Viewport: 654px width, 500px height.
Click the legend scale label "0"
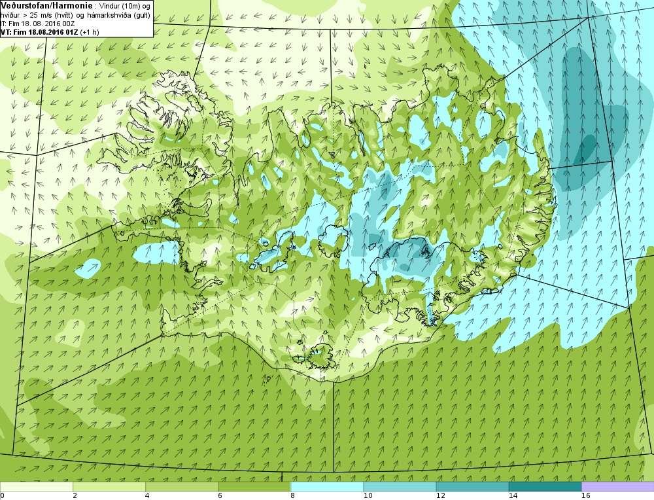2,496
